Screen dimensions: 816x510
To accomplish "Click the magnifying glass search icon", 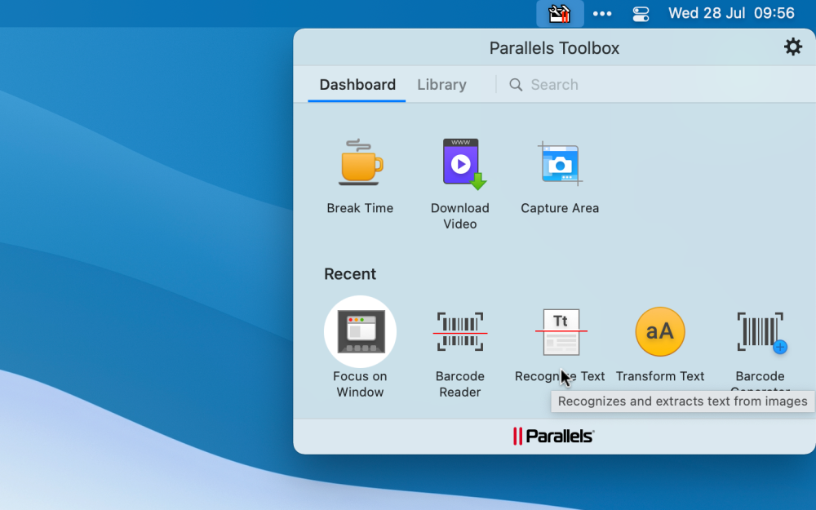I will coord(516,85).
